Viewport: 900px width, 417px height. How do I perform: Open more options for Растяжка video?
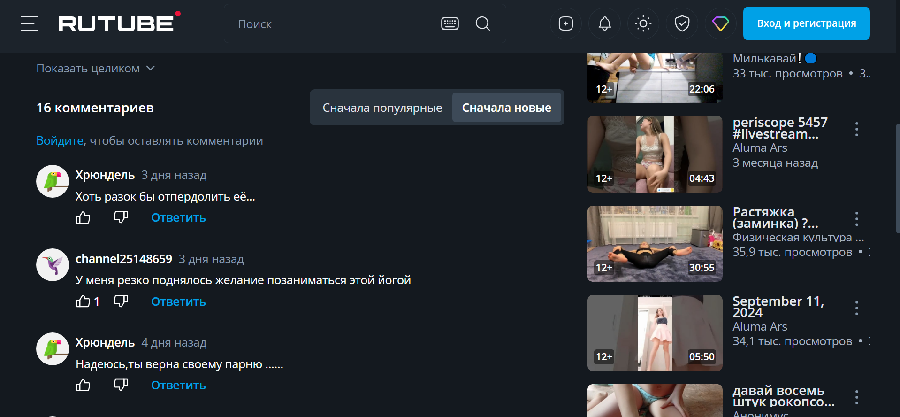point(857,219)
